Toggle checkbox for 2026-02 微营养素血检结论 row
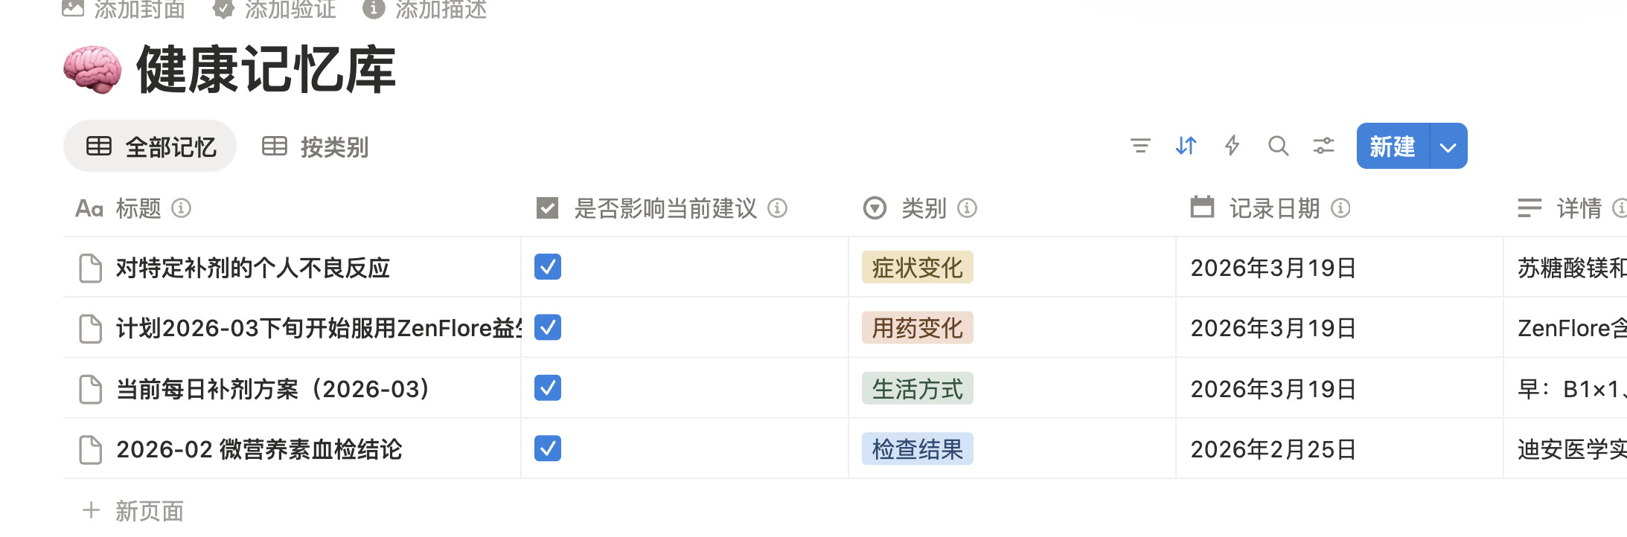Viewport: 1627px width, 537px height. 548,448
